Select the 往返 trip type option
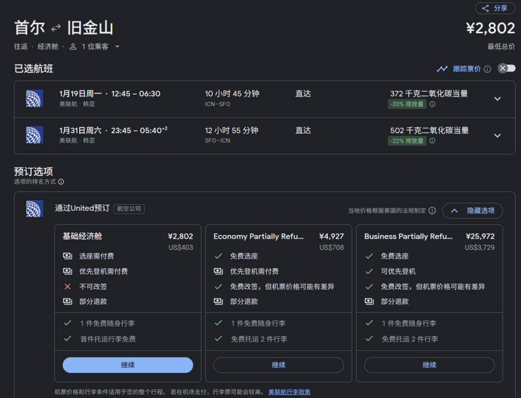 (21, 47)
